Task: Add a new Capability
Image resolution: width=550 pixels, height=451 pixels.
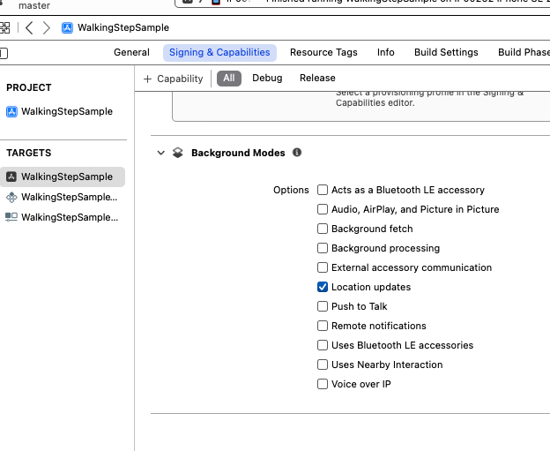Action: coord(174,79)
